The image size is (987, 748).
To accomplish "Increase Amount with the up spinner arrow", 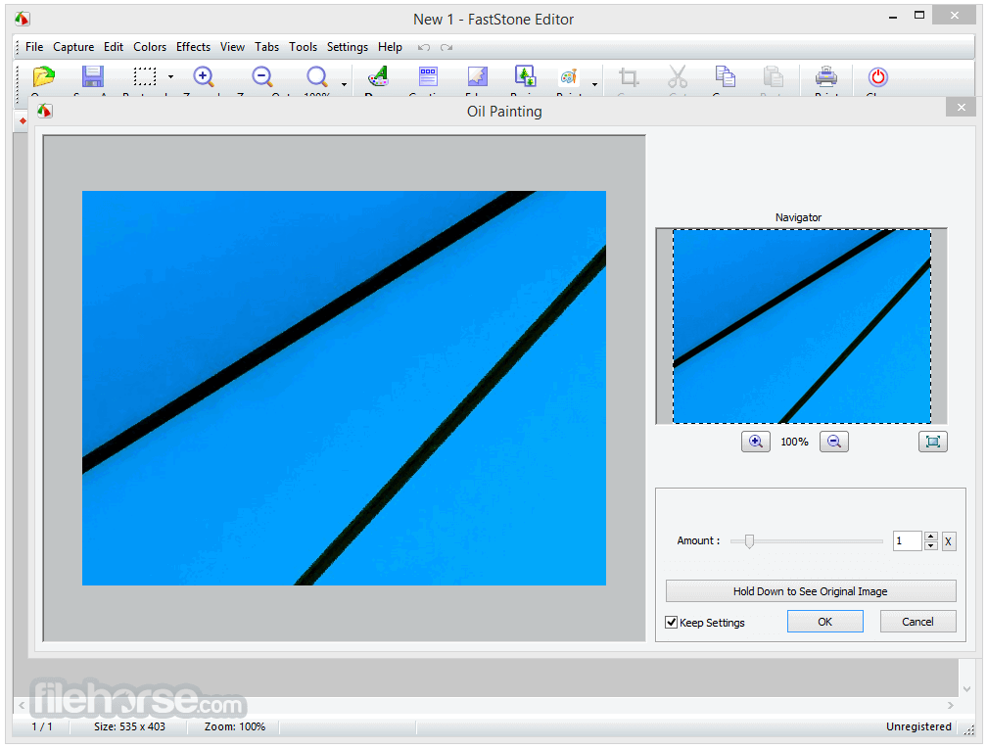I will click(931, 537).
